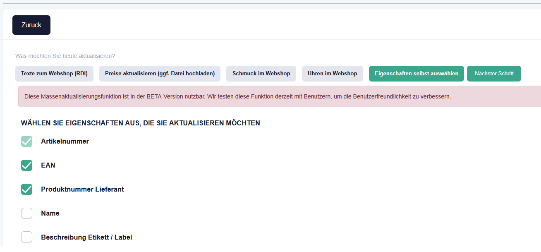Click the 'Wählen Sie Eigenschaften aus' heading
Viewport: 541px width, 252px height.
click(140, 123)
